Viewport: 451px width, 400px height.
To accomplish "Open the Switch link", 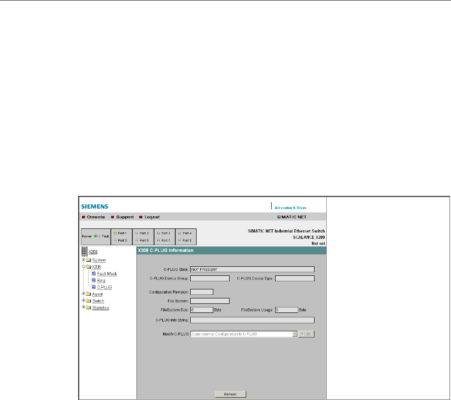I will 98,301.
